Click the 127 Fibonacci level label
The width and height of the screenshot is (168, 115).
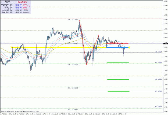coord(158,91)
